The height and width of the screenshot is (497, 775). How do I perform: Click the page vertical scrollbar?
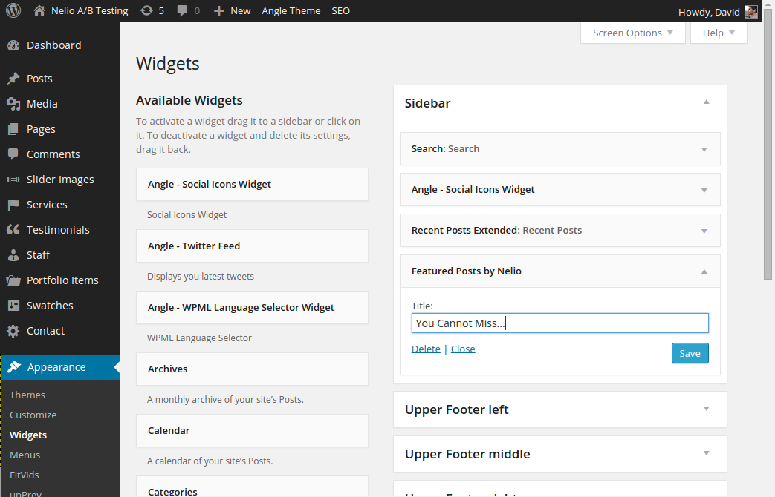[768, 148]
